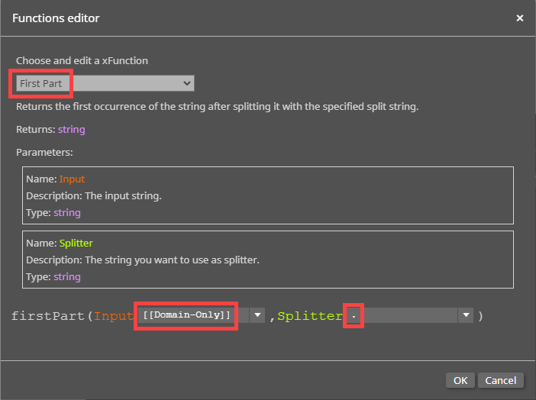Expand the Splitter parameter dropdown arrow
Viewport: 536px width, 400px height.
(465, 315)
